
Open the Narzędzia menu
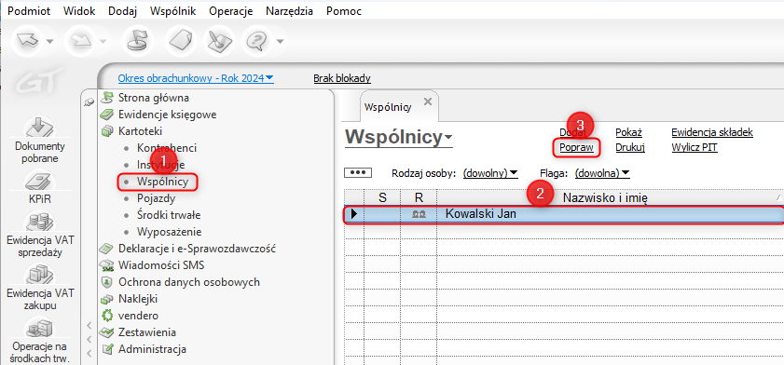pyautogui.click(x=290, y=11)
